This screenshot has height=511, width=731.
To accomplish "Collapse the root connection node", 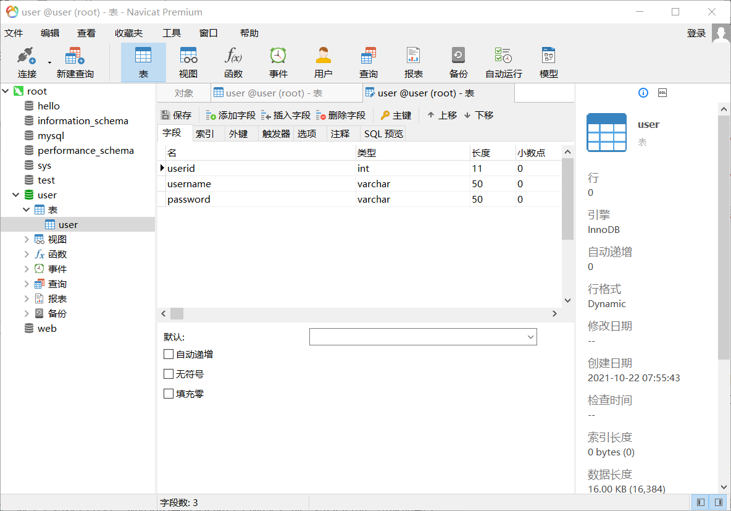I will (x=6, y=91).
